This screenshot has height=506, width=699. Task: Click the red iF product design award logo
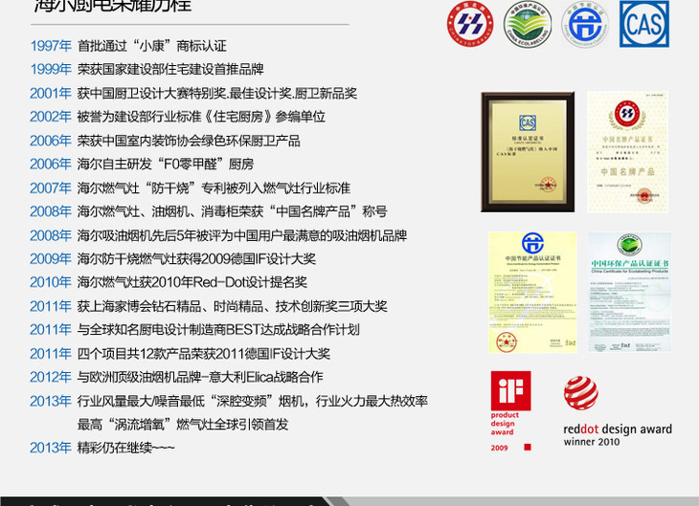tap(510, 403)
